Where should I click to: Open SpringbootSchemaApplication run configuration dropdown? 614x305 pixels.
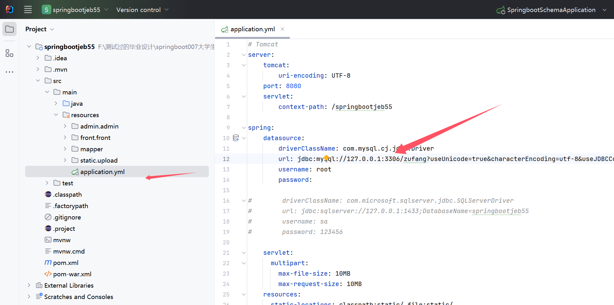[551, 10]
